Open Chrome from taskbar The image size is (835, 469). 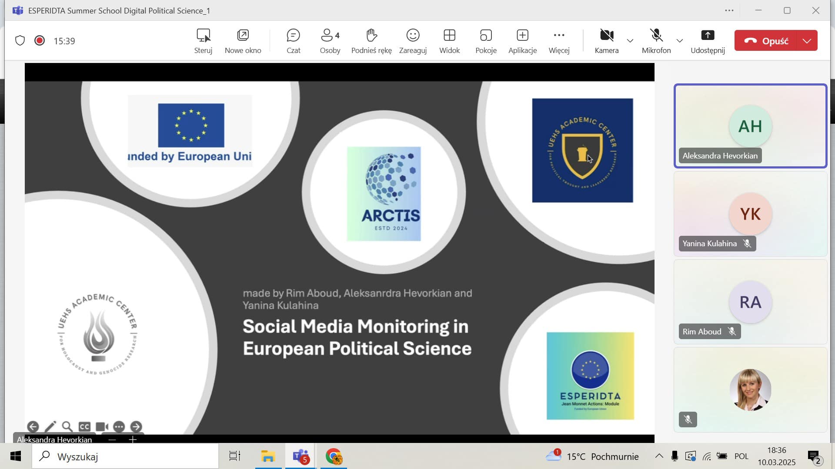(x=334, y=456)
